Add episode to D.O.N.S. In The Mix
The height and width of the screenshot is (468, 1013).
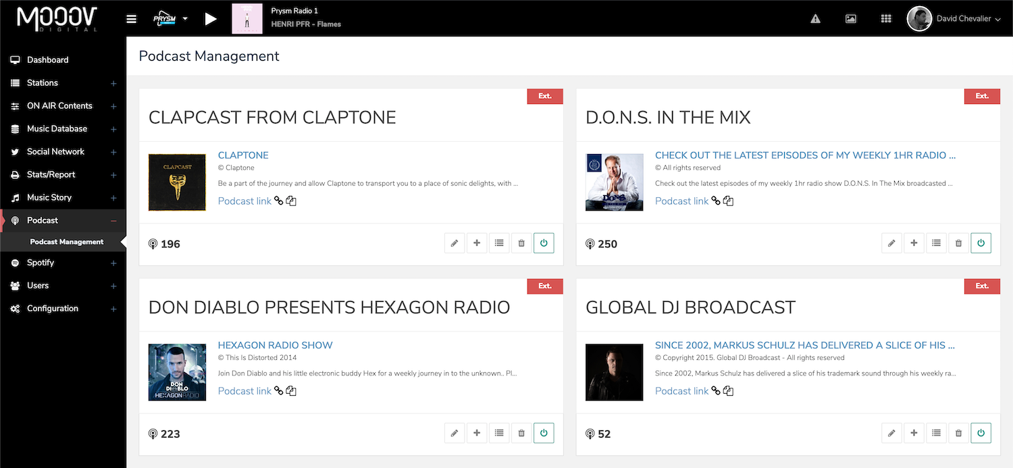(914, 243)
